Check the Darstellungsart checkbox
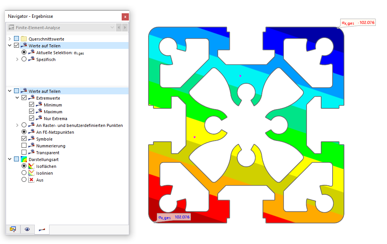387x244 pixels. pos(17,159)
